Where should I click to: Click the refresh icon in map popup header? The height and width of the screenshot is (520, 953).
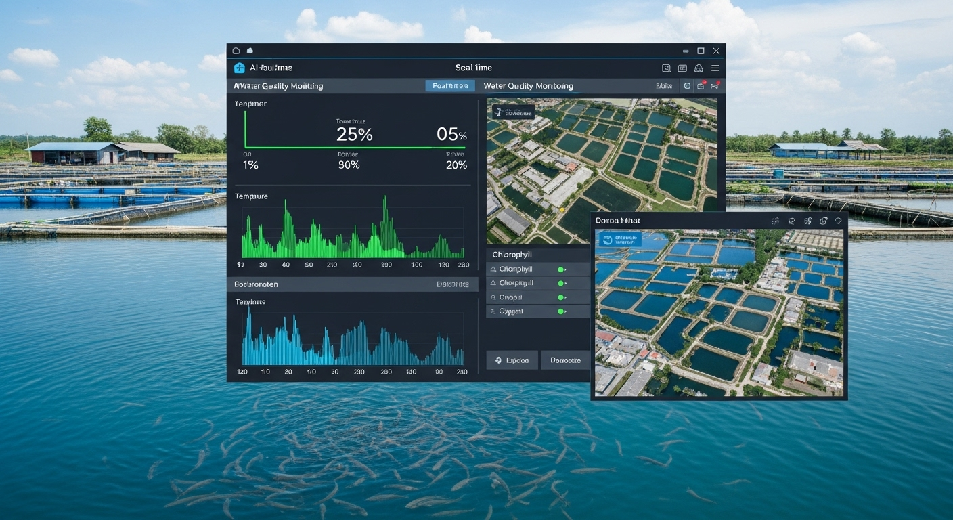tap(824, 221)
